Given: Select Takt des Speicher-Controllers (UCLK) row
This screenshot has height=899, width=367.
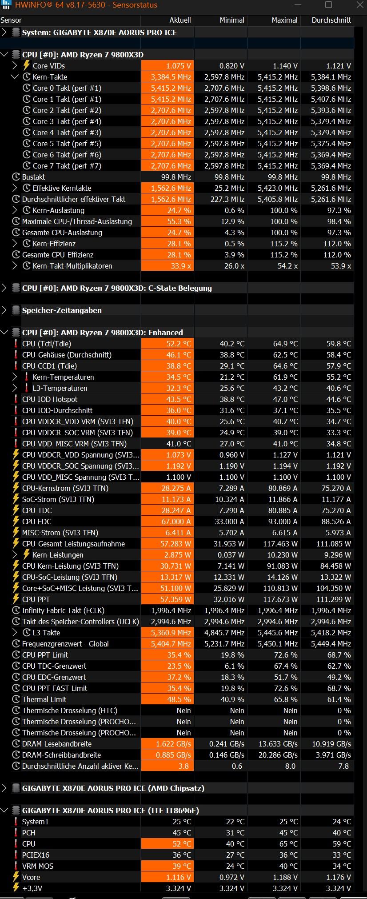Looking at the screenshot, I should click(177, 621).
